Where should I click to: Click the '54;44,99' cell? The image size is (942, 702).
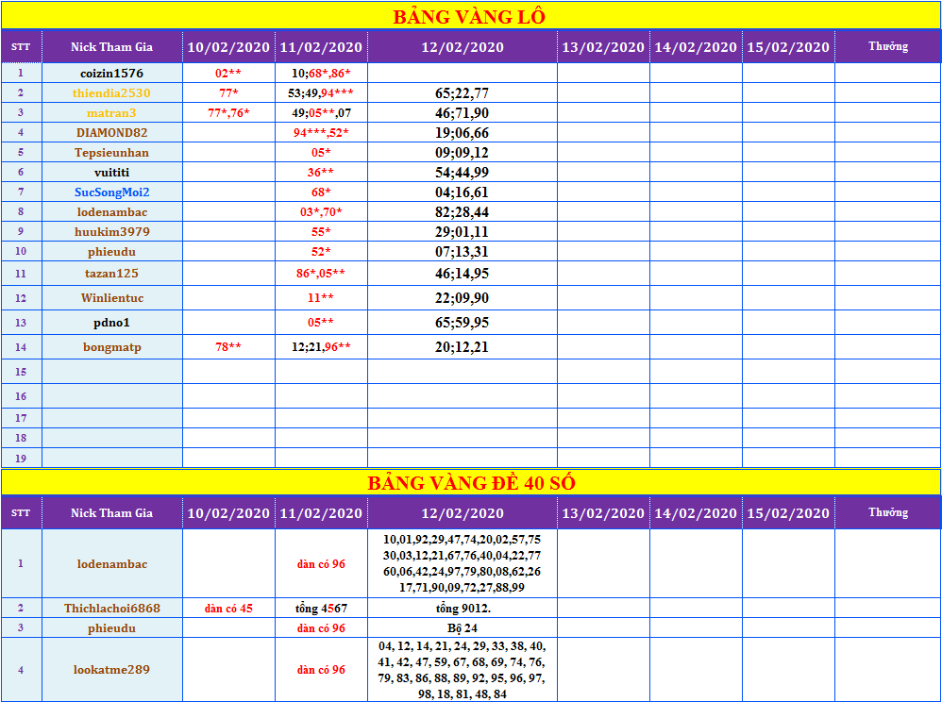pyautogui.click(x=462, y=172)
